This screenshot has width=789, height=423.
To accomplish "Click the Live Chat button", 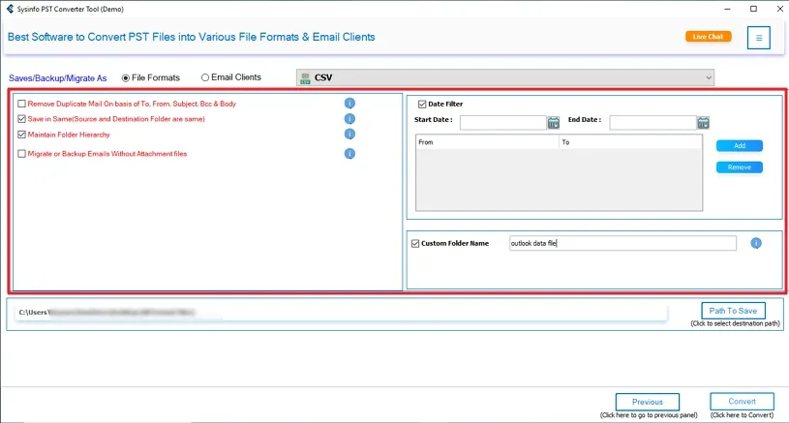I will (708, 36).
